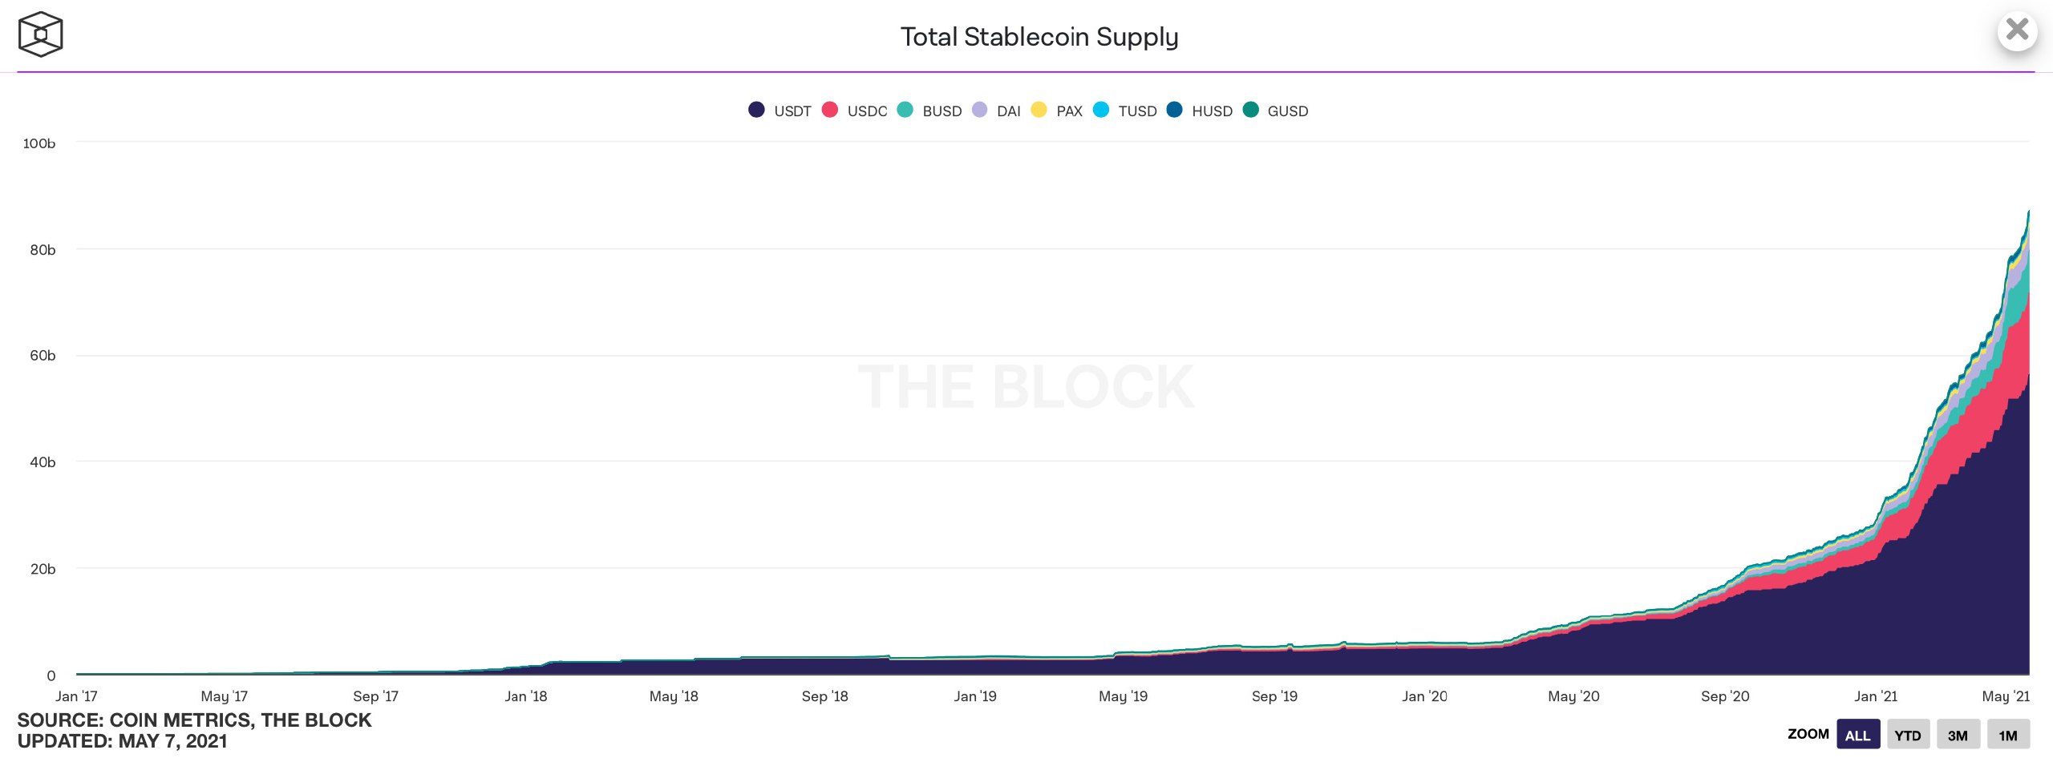Hide the BUSD series in legend
This screenshot has width=2053, height=758.
(x=905, y=110)
